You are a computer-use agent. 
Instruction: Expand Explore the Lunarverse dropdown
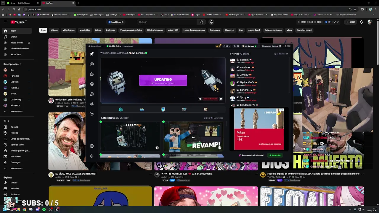point(214,118)
